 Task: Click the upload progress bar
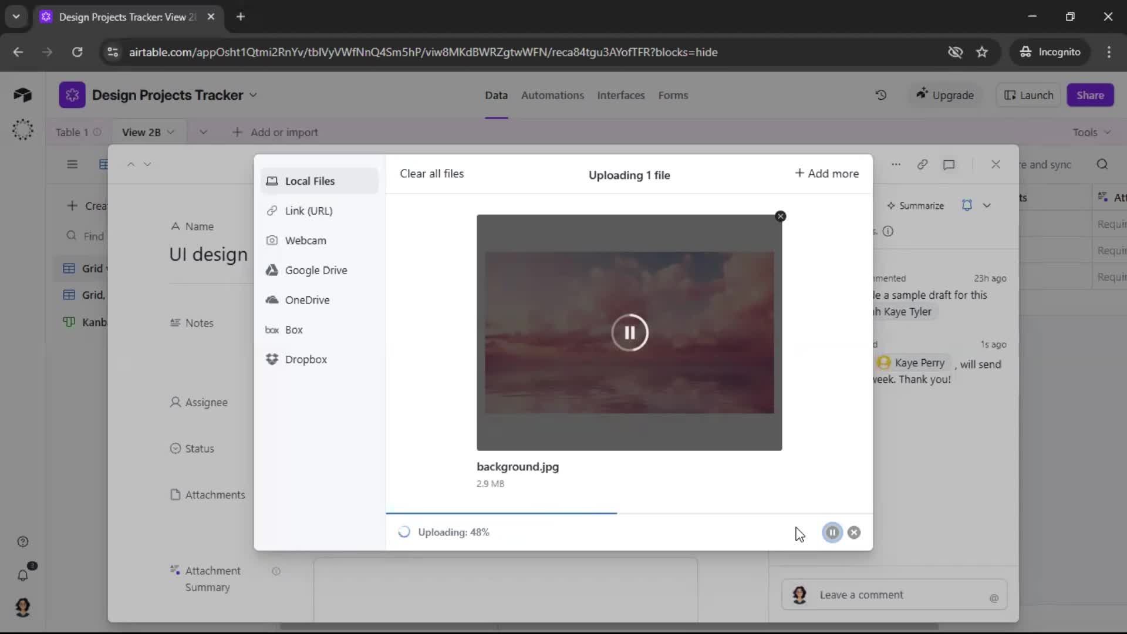tap(629, 513)
